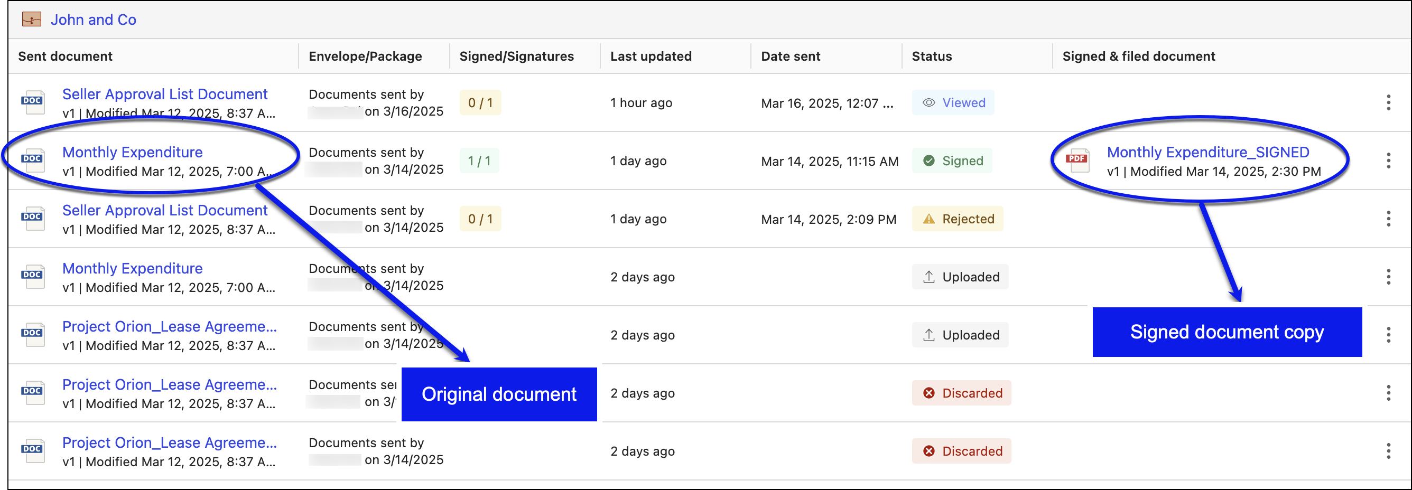
Task: Click the last Discarded status badge
Action: (x=961, y=450)
